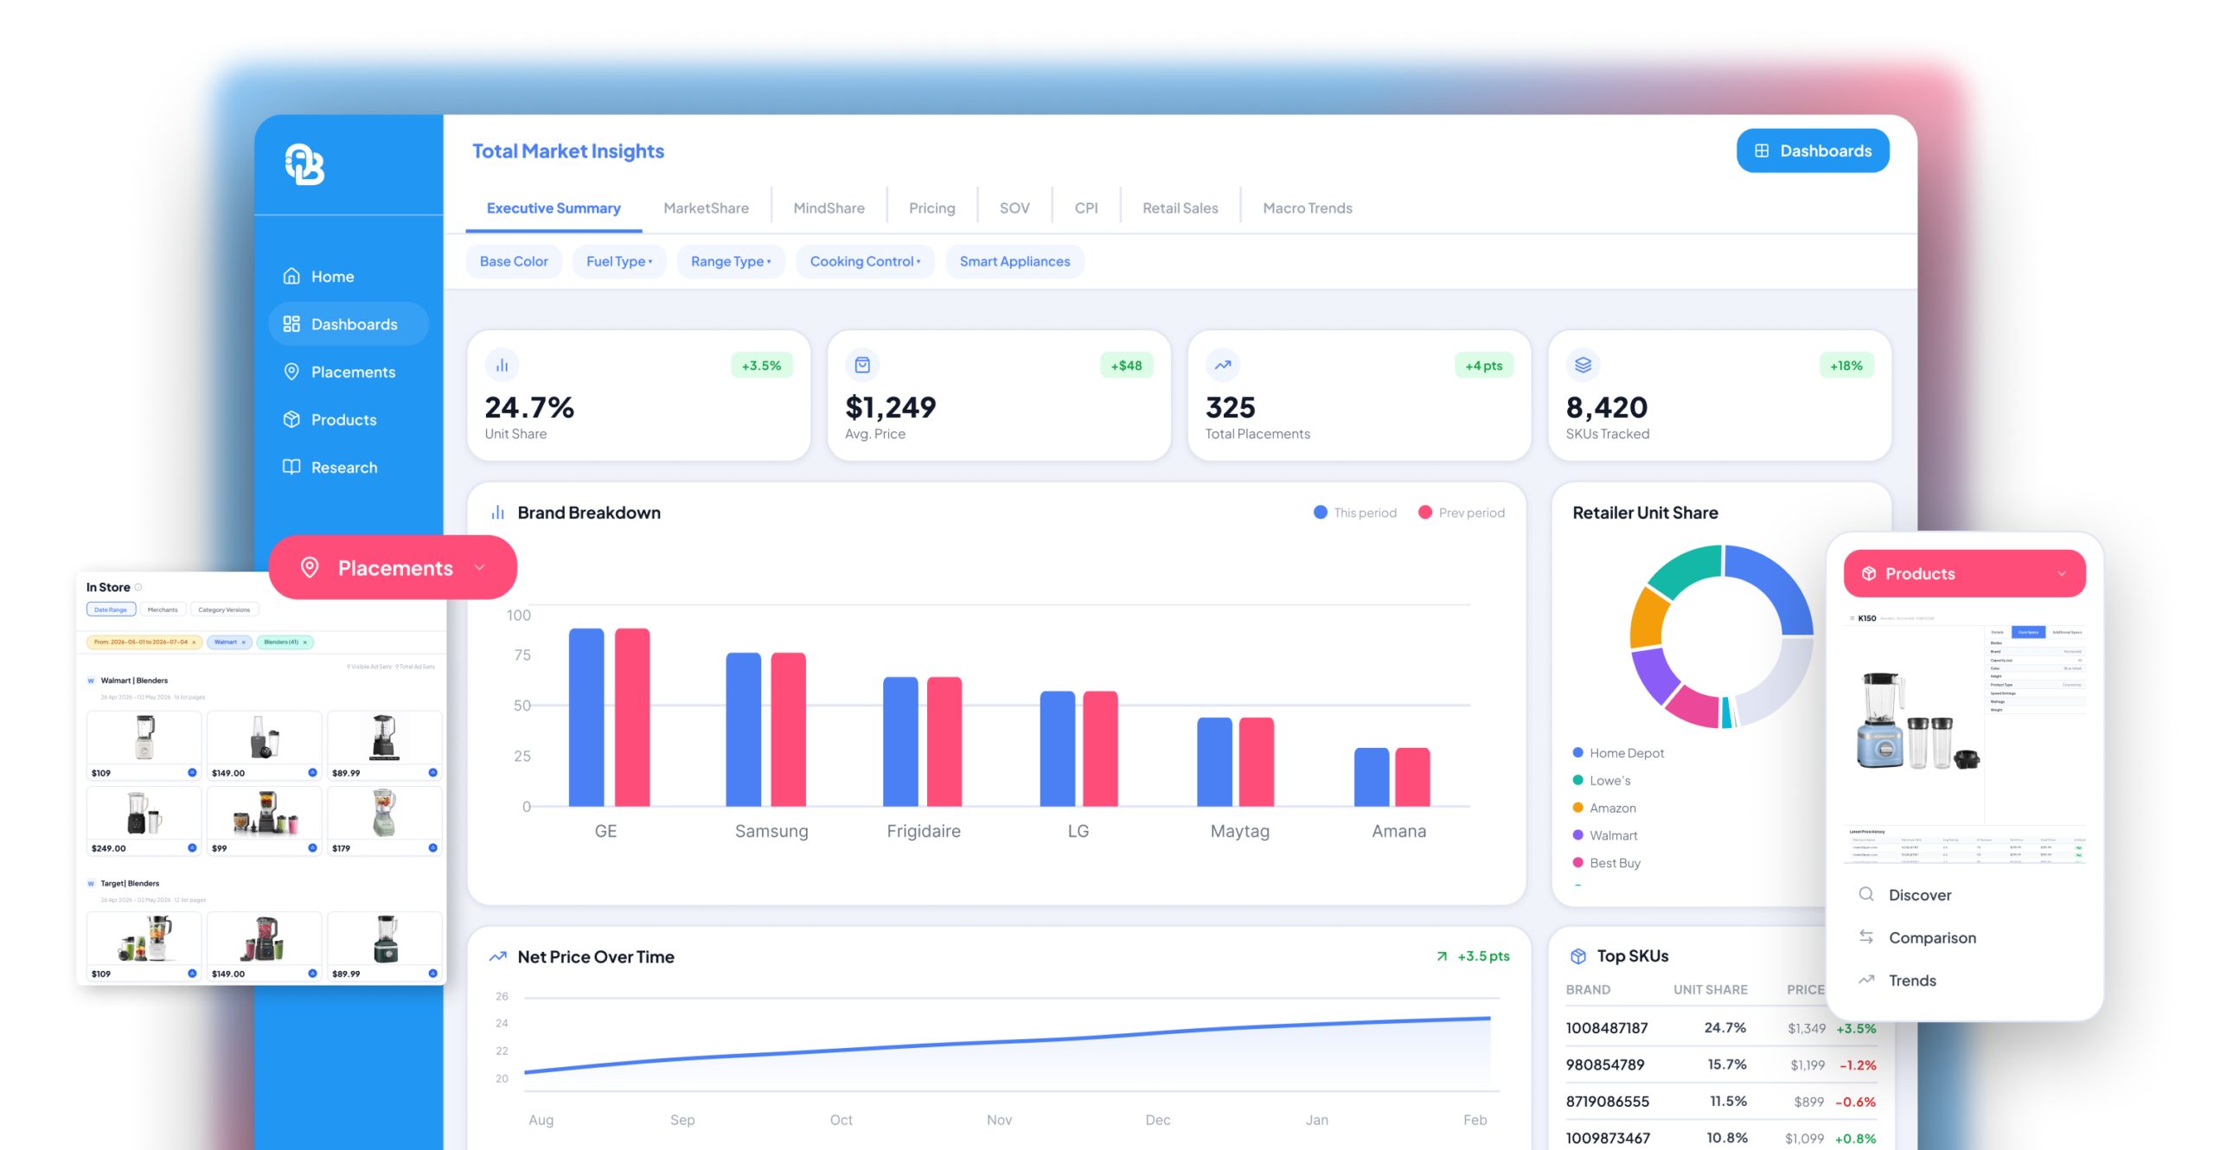The width and height of the screenshot is (2214, 1150).
Task: Switch to the MarketShare tab
Action: [x=706, y=208]
